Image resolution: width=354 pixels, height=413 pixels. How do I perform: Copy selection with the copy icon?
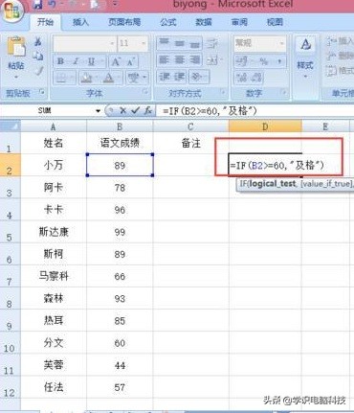[38, 56]
